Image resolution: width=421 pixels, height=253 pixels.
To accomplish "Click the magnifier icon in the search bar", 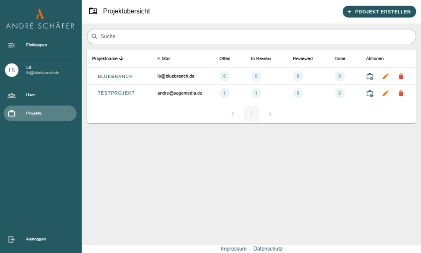I will (x=94, y=37).
